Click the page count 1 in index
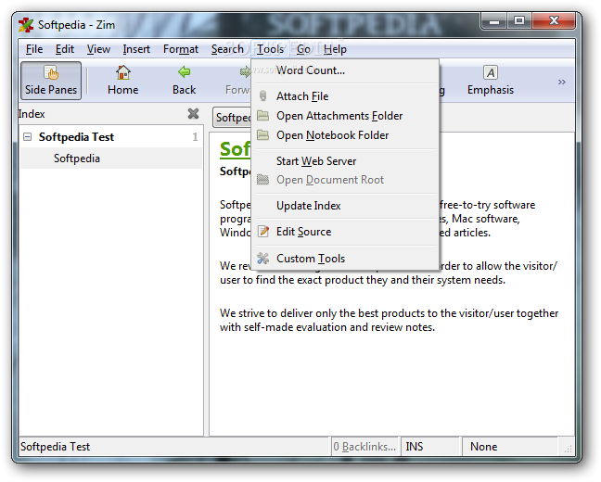Image resolution: width=601 pixels, height=482 pixels. pyautogui.click(x=195, y=137)
